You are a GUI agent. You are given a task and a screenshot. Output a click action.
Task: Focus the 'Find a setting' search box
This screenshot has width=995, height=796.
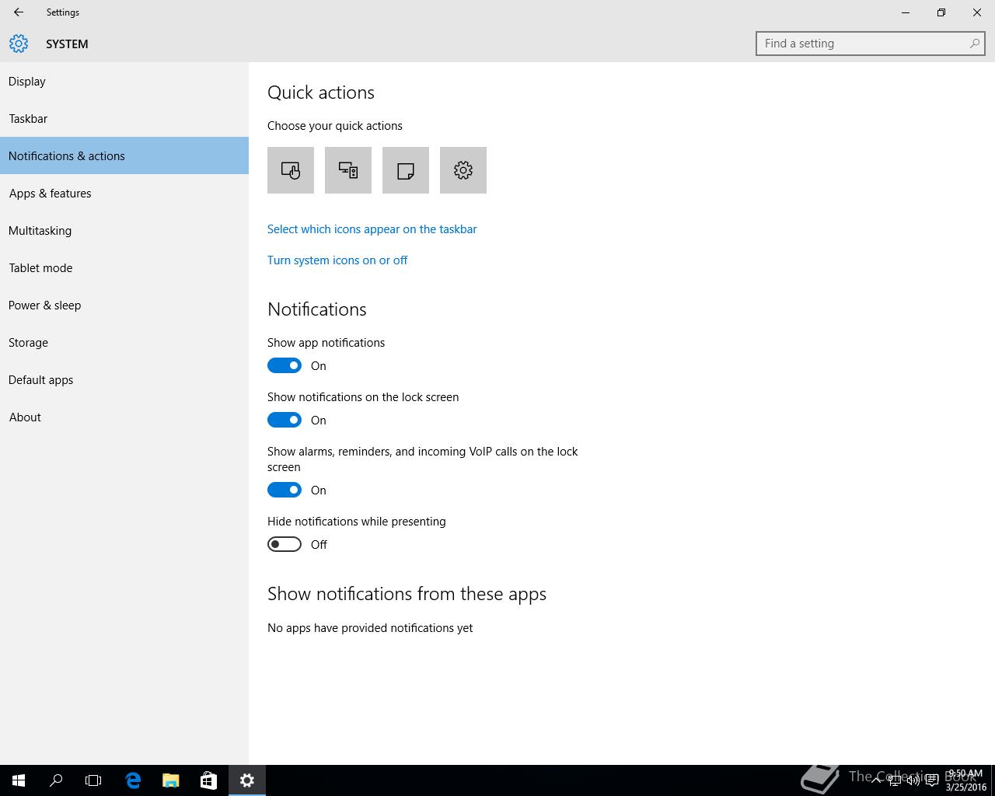tap(863, 44)
